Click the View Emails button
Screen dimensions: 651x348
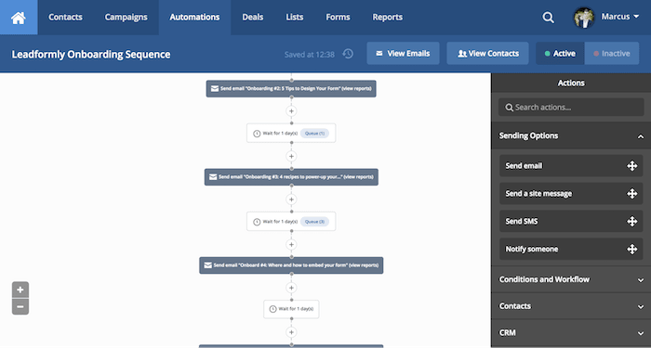[x=403, y=54]
